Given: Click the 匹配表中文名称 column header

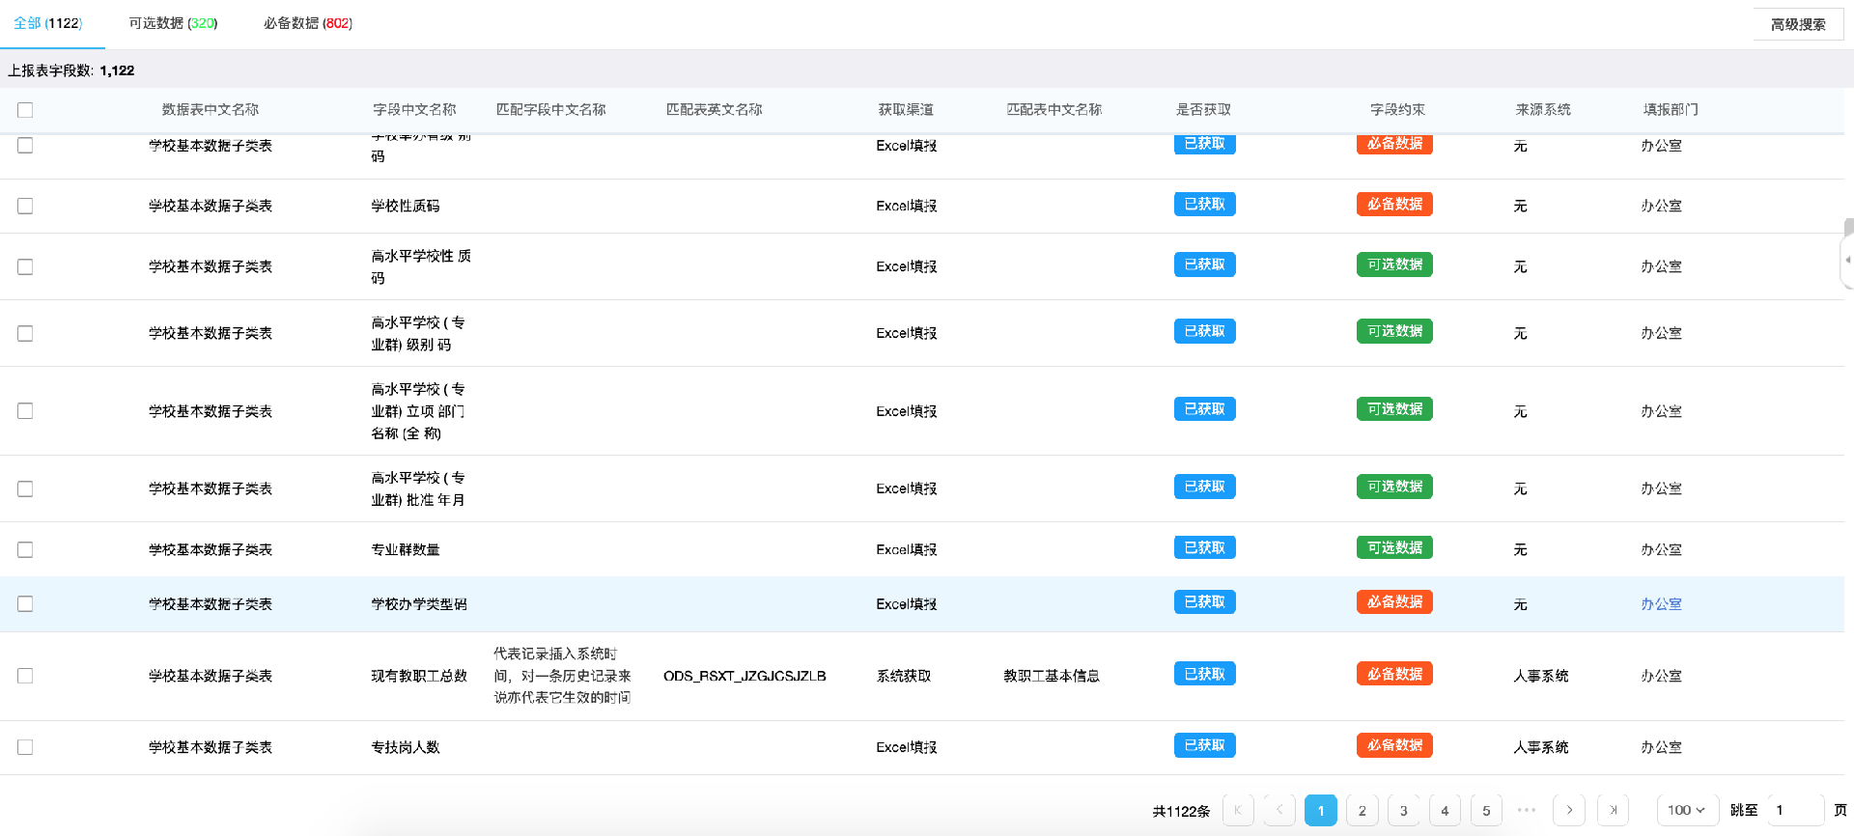Looking at the screenshot, I should pyautogui.click(x=1054, y=110).
